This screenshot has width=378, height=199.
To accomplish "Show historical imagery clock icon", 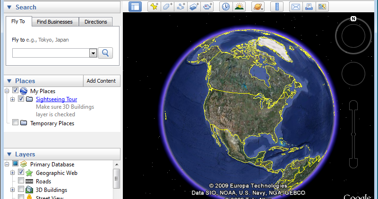I will pos(226,7).
